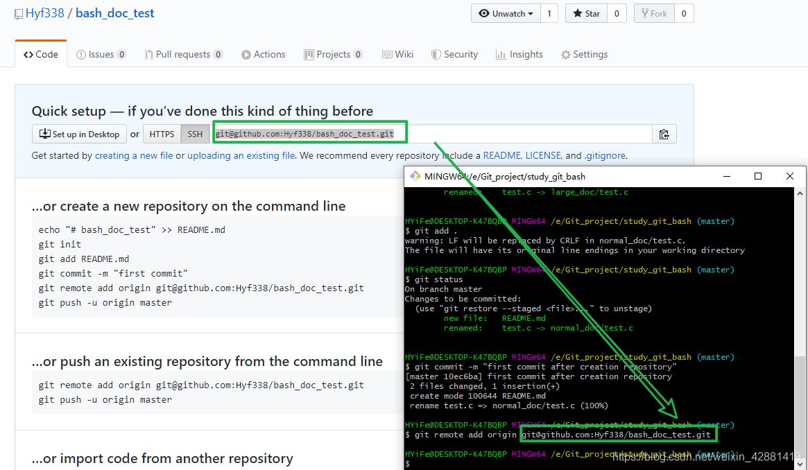Image resolution: width=808 pixels, height=470 pixels.
Task: Click the desktop download icon in Set up button
Action: click(x=45, y=134)
